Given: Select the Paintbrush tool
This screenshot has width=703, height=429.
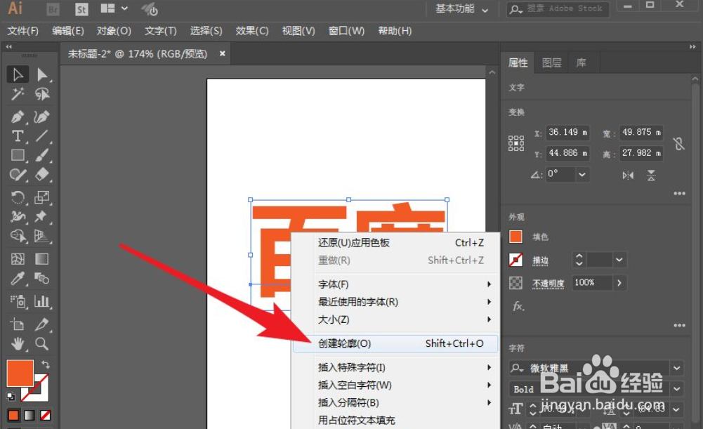Looking at the screenshot, I should click(x=42, y=155).
